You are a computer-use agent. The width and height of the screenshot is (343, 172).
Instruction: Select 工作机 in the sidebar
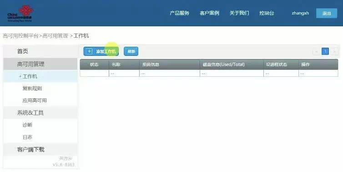(x=40, y=76)
